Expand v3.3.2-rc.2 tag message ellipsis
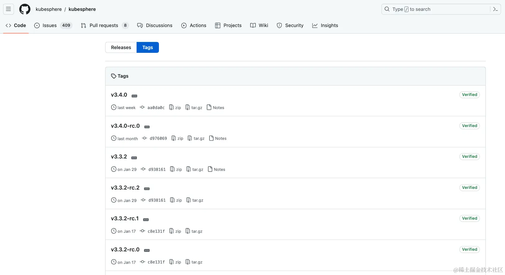This screenshot has height=275, width=505. [x=147, y=189]
